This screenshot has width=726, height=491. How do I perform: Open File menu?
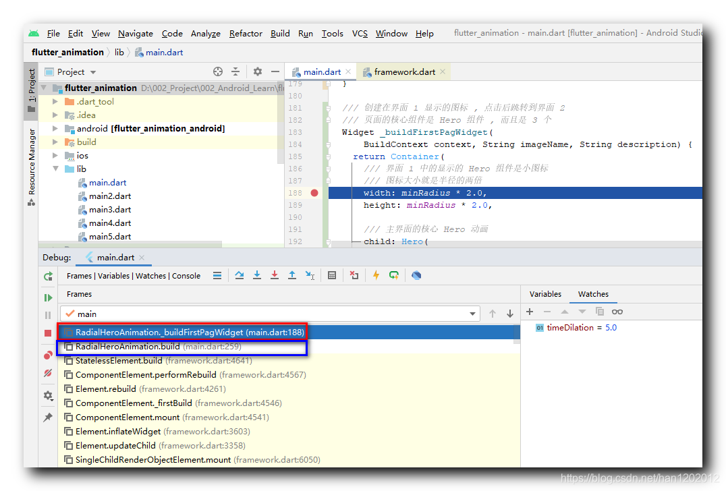(53, 33)
